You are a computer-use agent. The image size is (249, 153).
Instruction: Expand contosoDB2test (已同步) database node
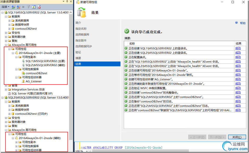pos(9,114)
